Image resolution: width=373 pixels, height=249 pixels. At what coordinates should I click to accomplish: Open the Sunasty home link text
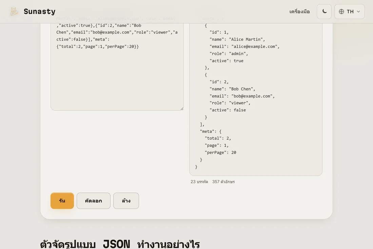tap(39, 12)
